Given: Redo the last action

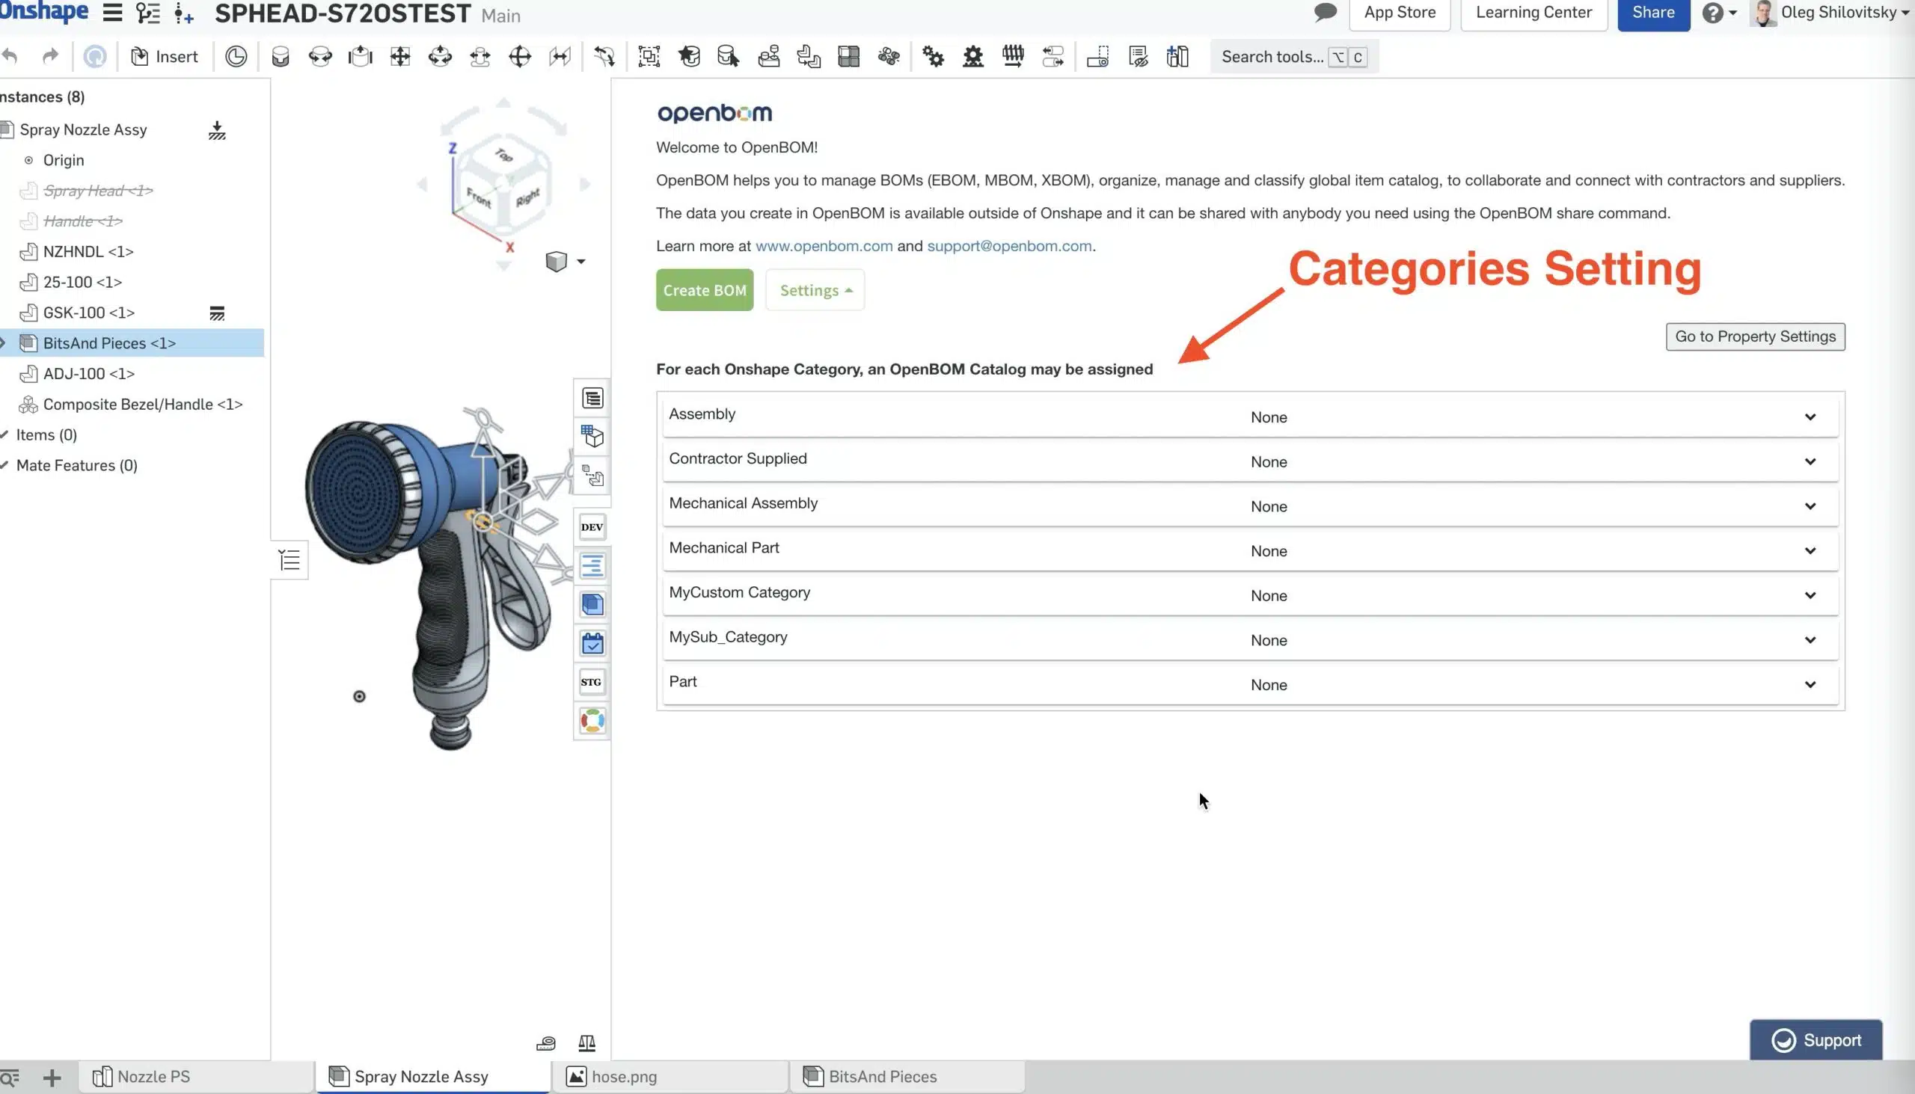Looking at the screenshot, I should click(x=50, y=56).
